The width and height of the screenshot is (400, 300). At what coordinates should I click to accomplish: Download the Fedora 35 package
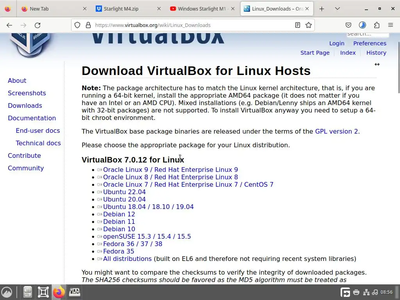[x=118, y=251]
